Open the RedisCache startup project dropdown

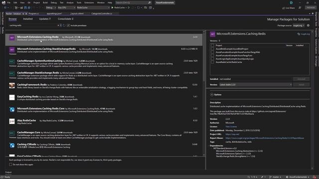tap(93, 7)
